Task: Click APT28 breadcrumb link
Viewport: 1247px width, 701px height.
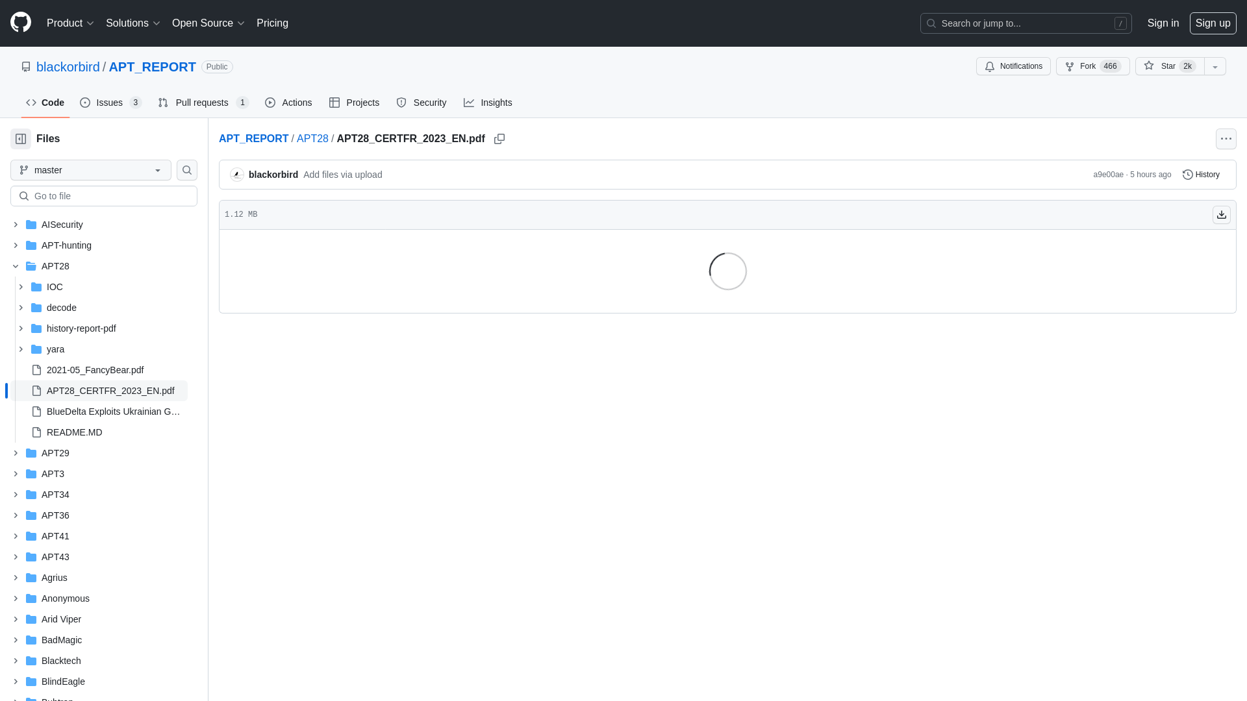Action: 312,139
